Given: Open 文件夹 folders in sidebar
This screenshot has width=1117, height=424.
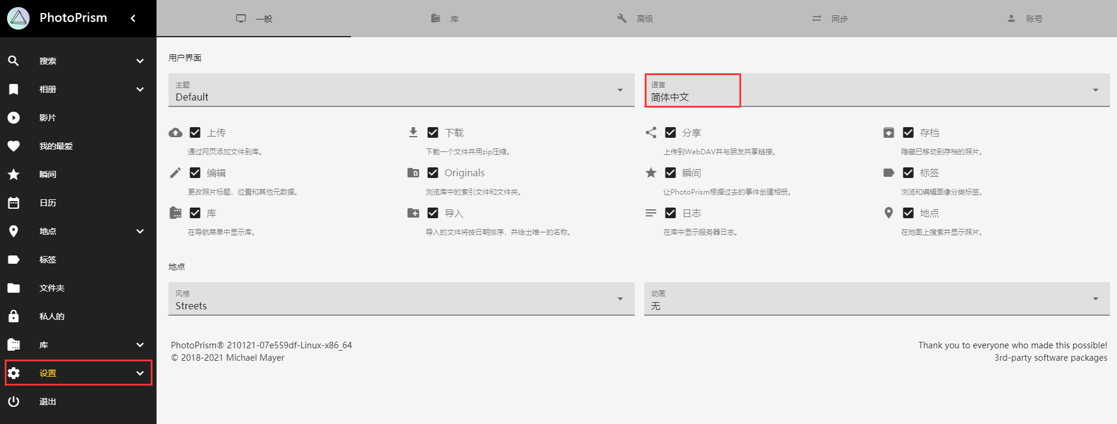Looking at the screenshot, I should (78, 288).
